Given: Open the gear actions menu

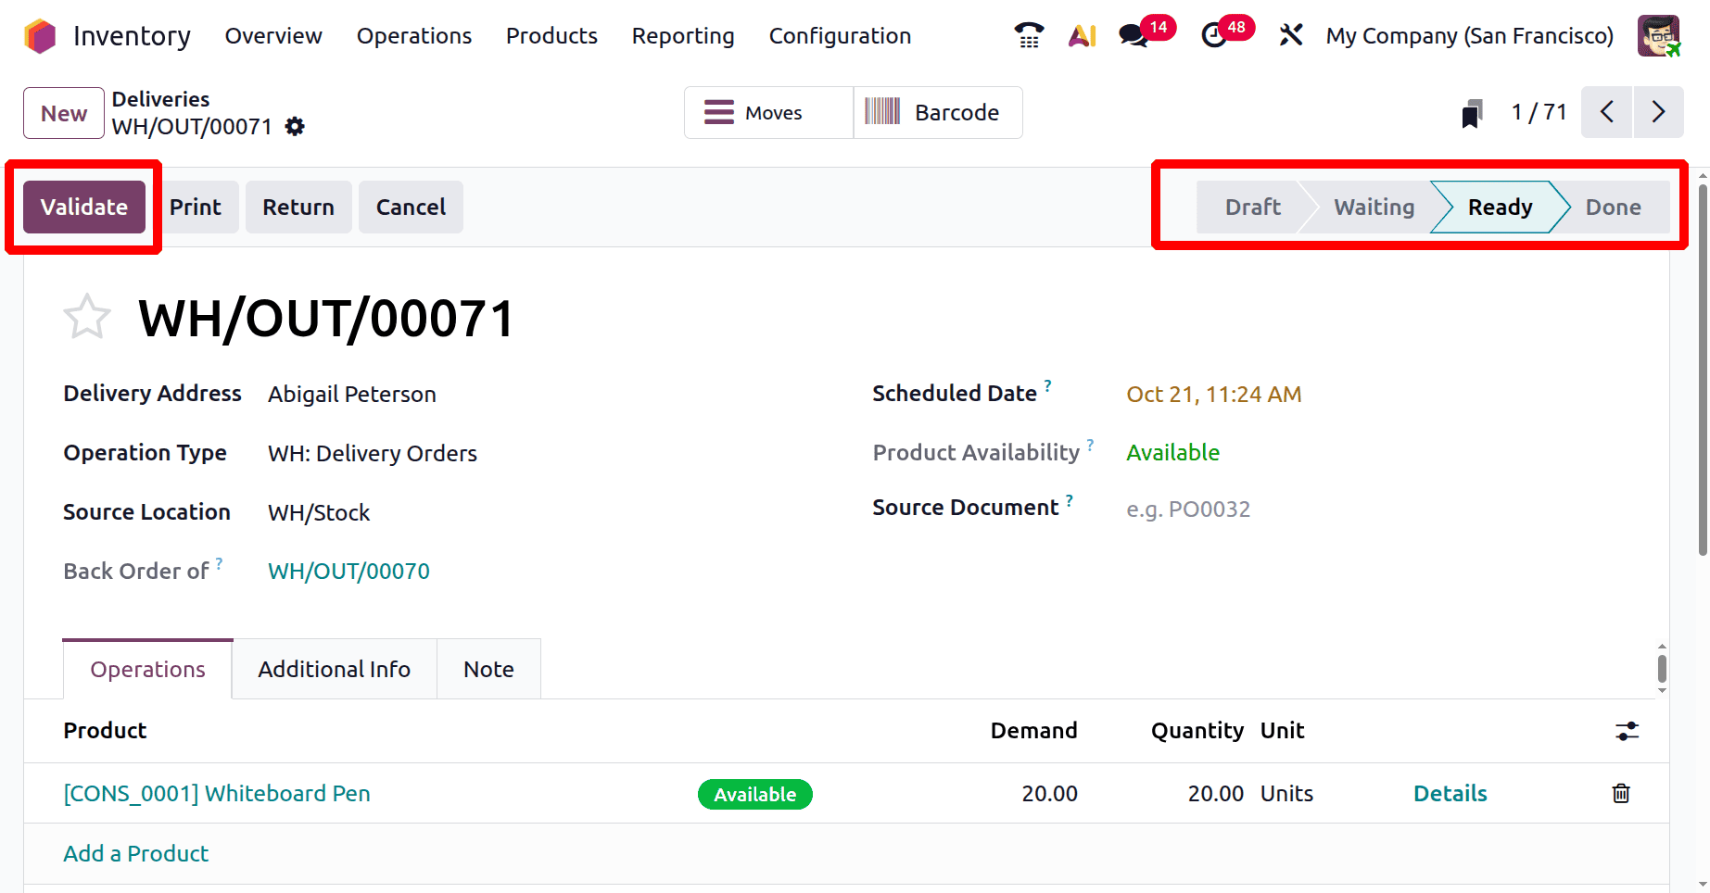Looking at the screenshot, I should click(295, 127).
